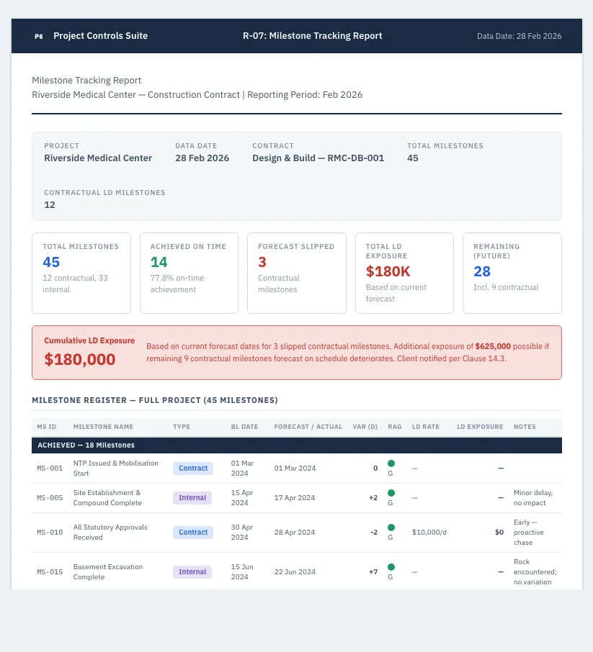Select the Contract badge on MS-010 row

pyautogui.click(x=193, y=533)
